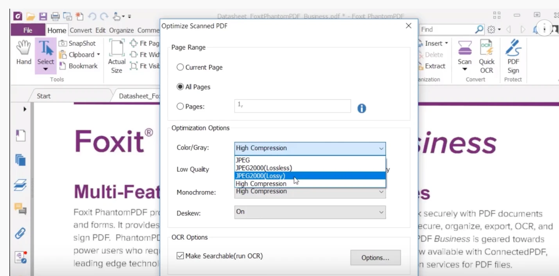The width and height of the screenshot is (559, 276).
Task: Click the print preview icon in quick access toolbar
Action: pos(67,17)
